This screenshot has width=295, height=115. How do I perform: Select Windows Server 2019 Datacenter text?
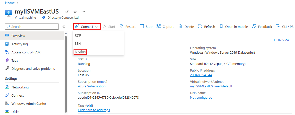pyautogui.click(x=222, y=52)
